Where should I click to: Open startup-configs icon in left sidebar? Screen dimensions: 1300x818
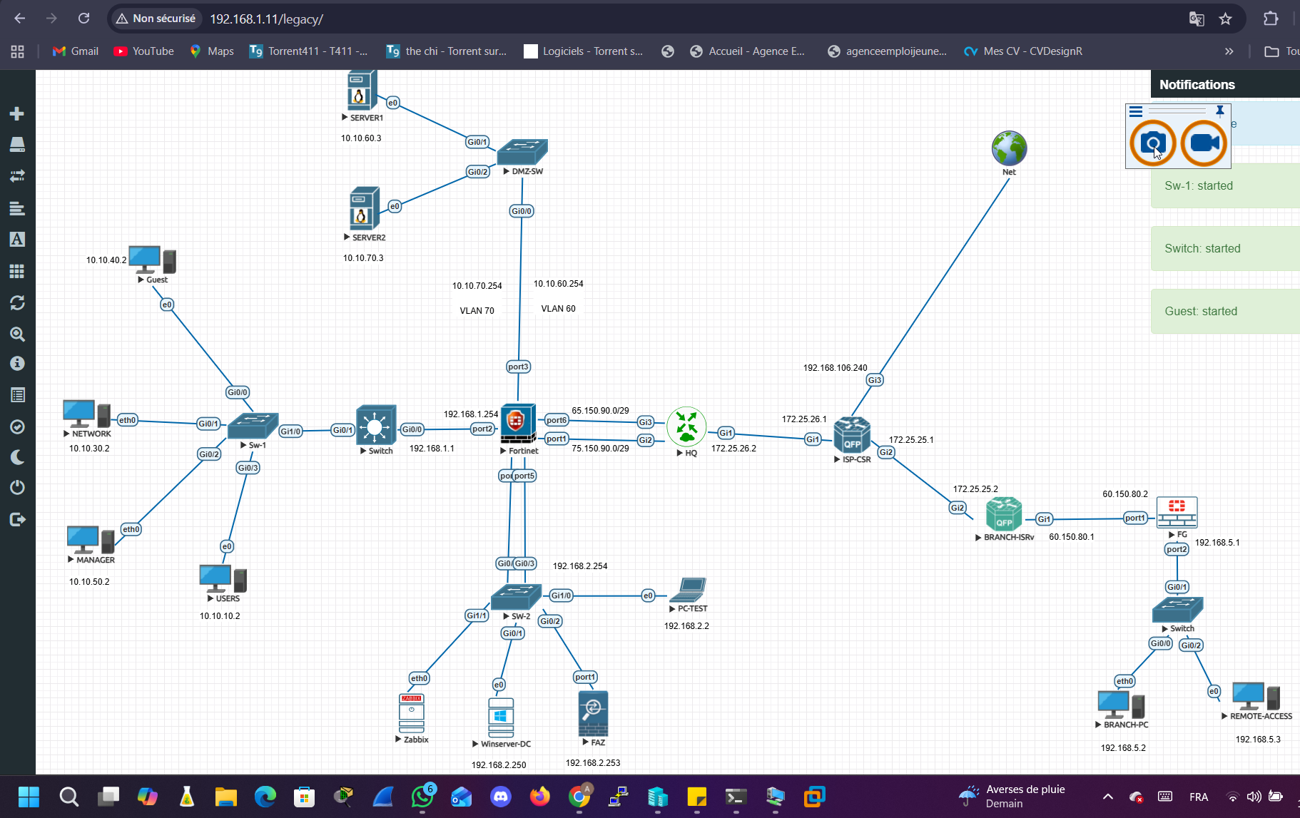point(17,208)
